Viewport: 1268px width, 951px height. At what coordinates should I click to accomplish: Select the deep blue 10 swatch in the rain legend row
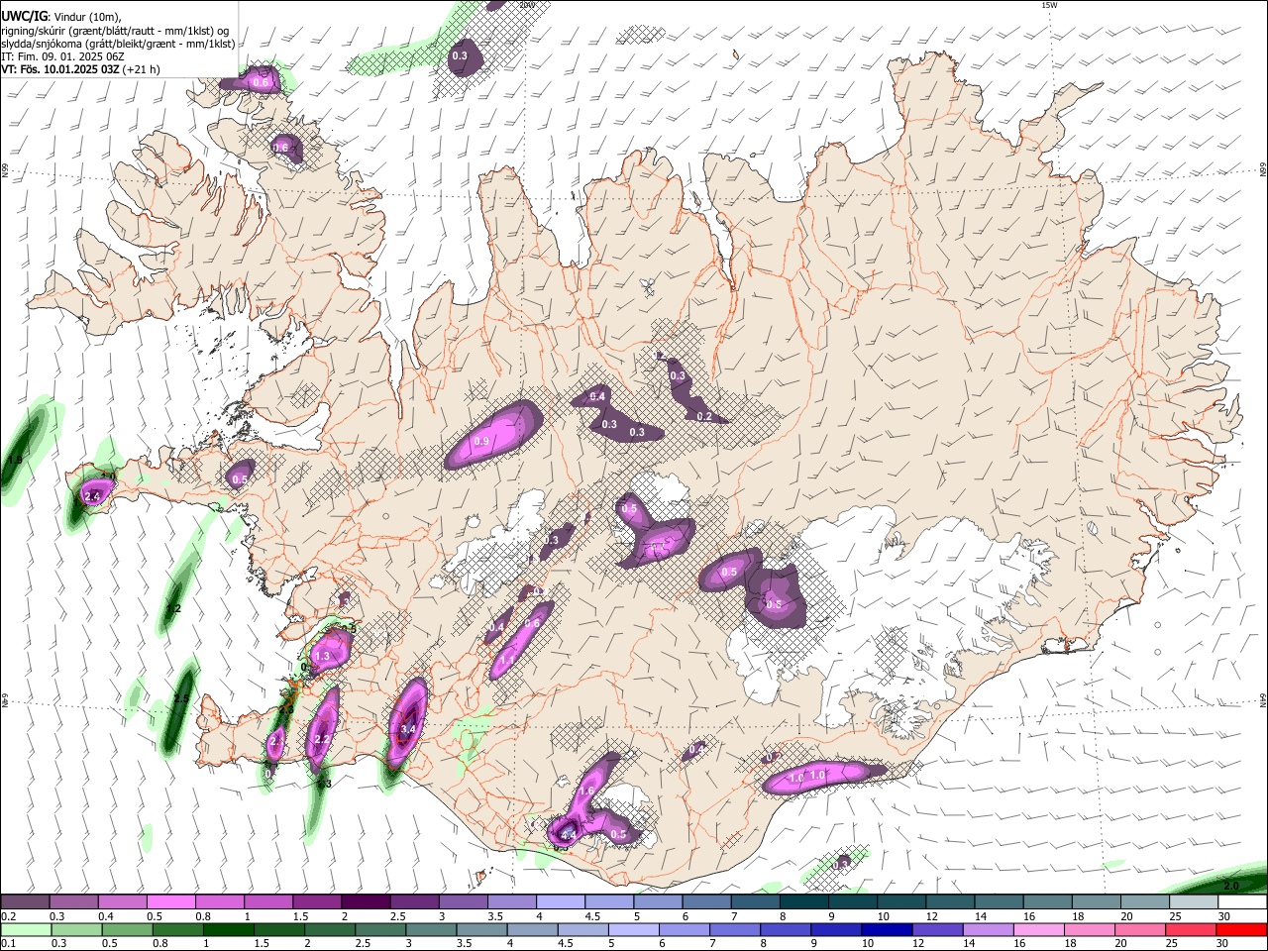(887, 929)
